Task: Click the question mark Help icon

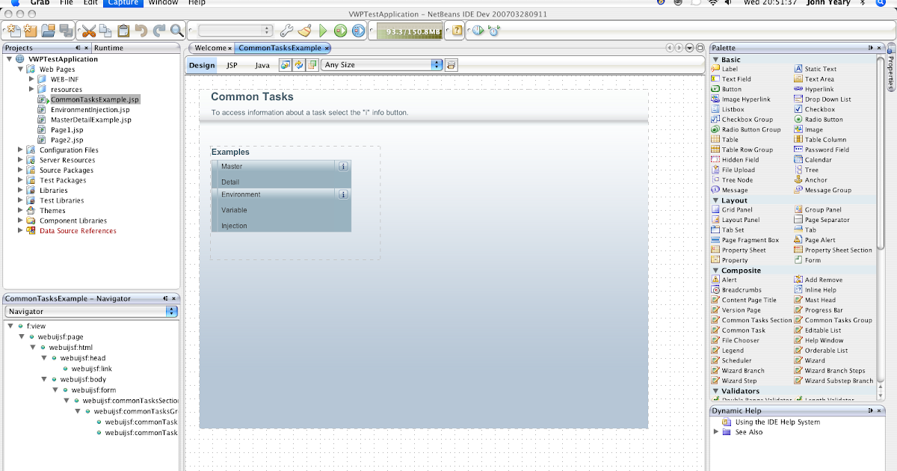Action: 457,31
